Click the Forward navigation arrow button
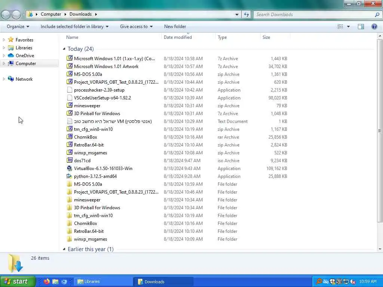The width and height of the screenshot is (383, 287). pyautogui.click(x=16, y=15)
